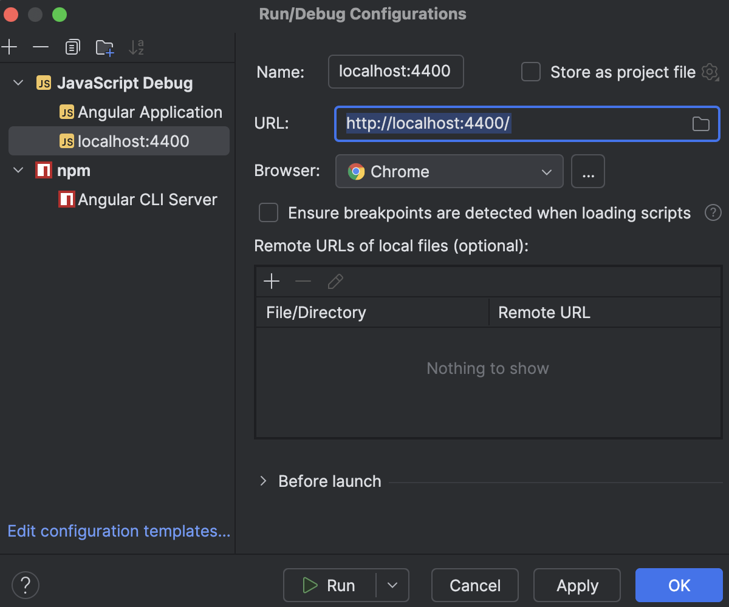Add a new run configuration
Image resolution: width=729 pixels, height=607 pixels.
tap(9, 47)
